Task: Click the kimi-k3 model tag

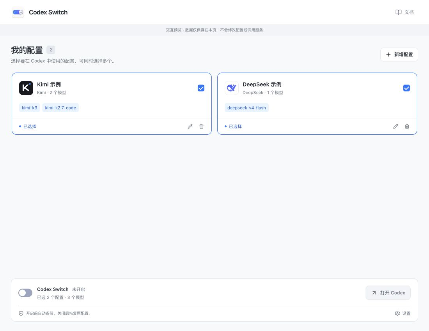Action: [30, 107]
